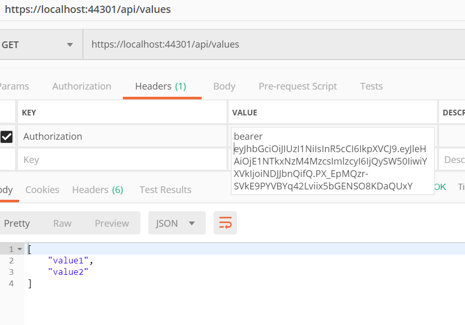Click the request URL input field
The width and height of the screenshot is (465, 325).
[270, 45]
